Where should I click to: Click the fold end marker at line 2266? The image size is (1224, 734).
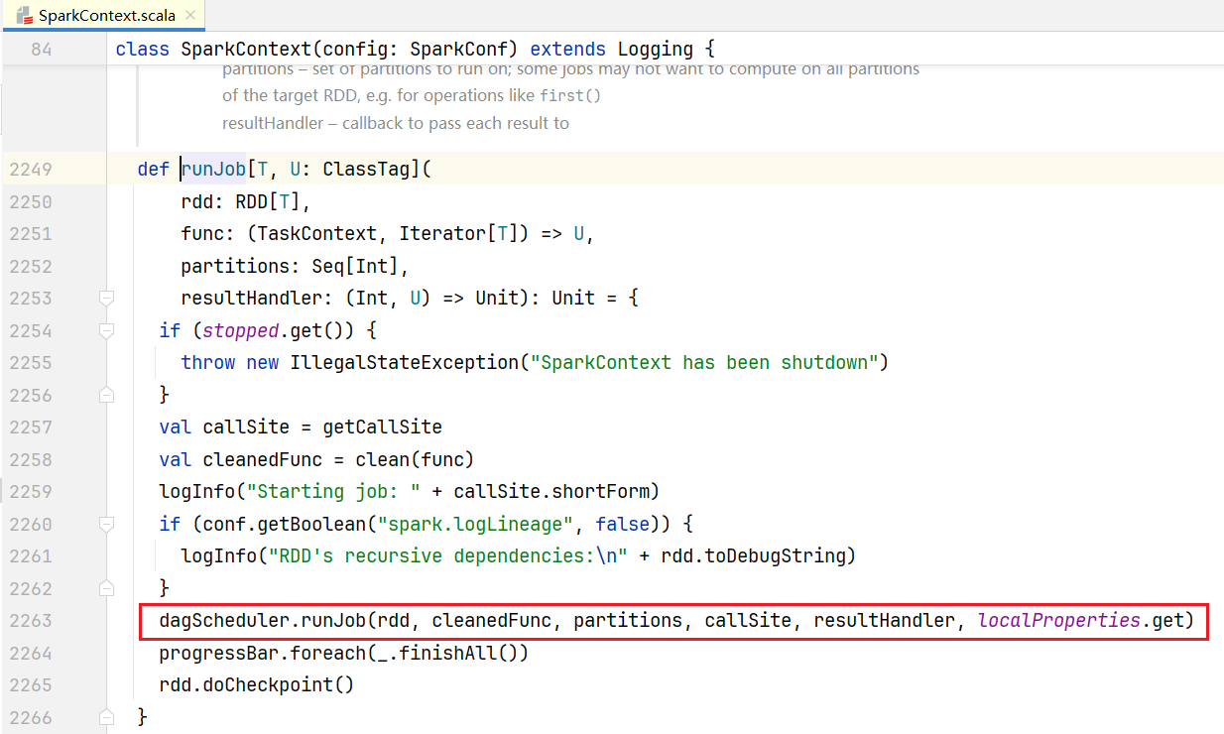tap(106, 717)
